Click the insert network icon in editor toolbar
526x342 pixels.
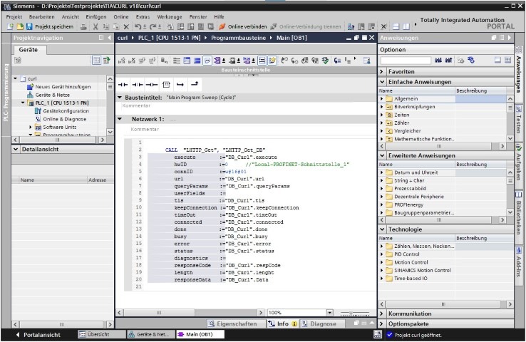pyautogui.click(x=122, y=61)
